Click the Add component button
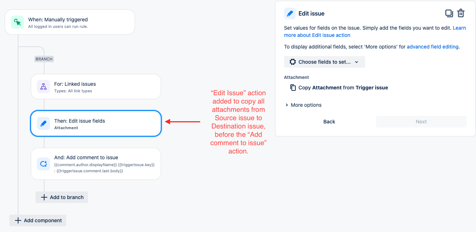The image size is (476, 232). click(38, 220)
